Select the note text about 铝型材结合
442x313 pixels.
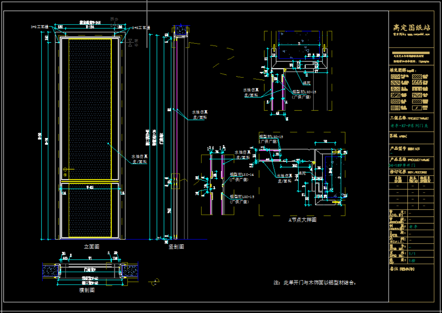[x=314, y=282]
